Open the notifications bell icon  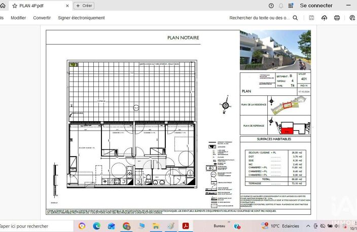point(281,6)
